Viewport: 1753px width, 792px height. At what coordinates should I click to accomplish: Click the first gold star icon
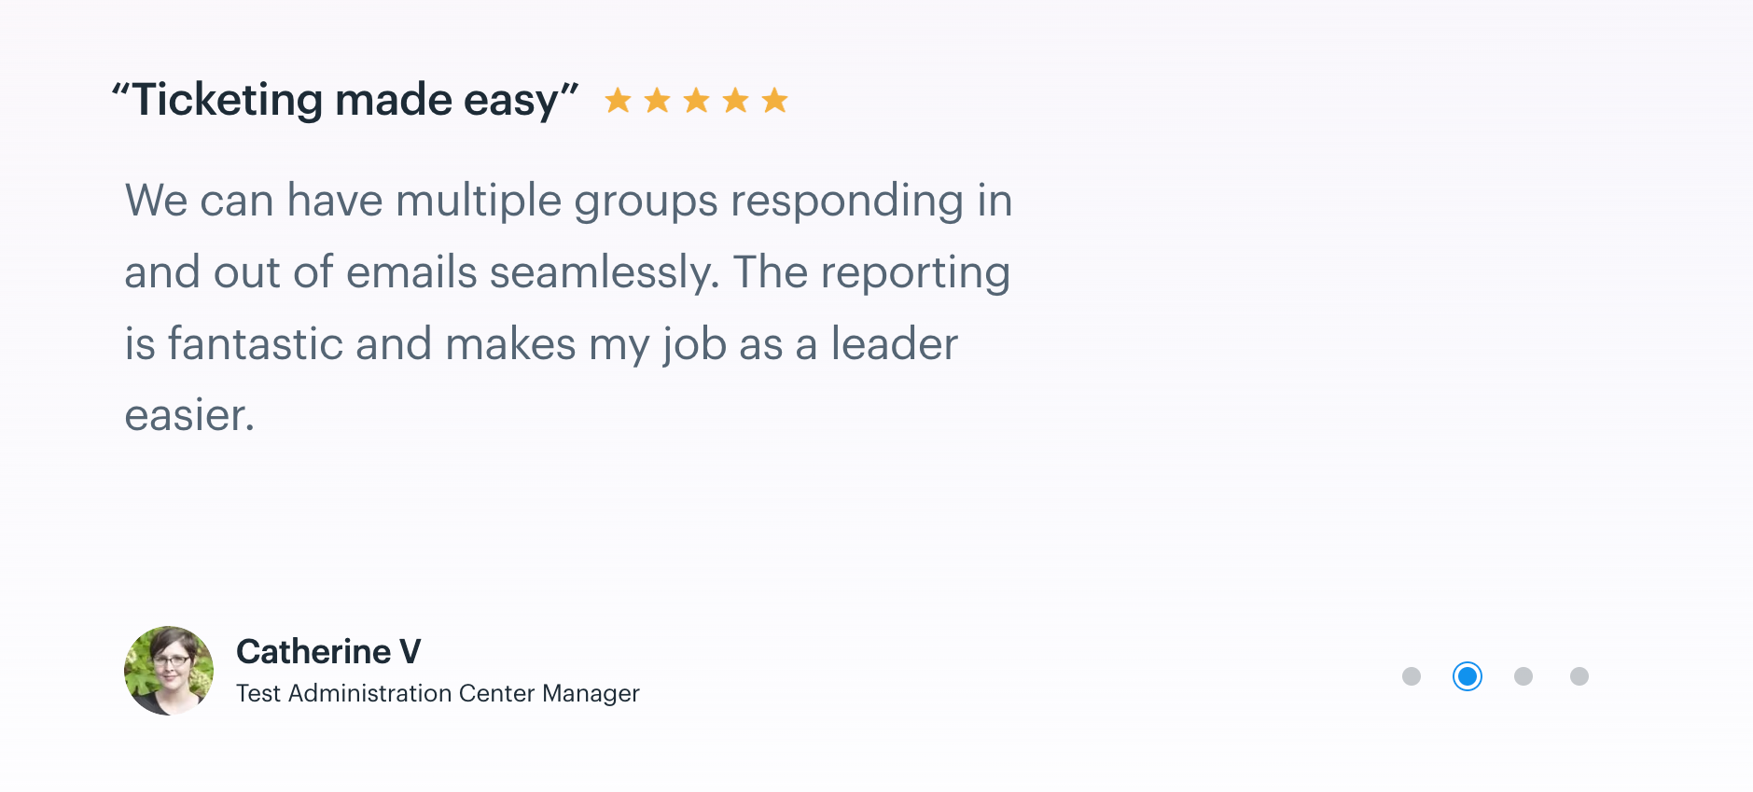pyautogui.click(x=619, y=99)
